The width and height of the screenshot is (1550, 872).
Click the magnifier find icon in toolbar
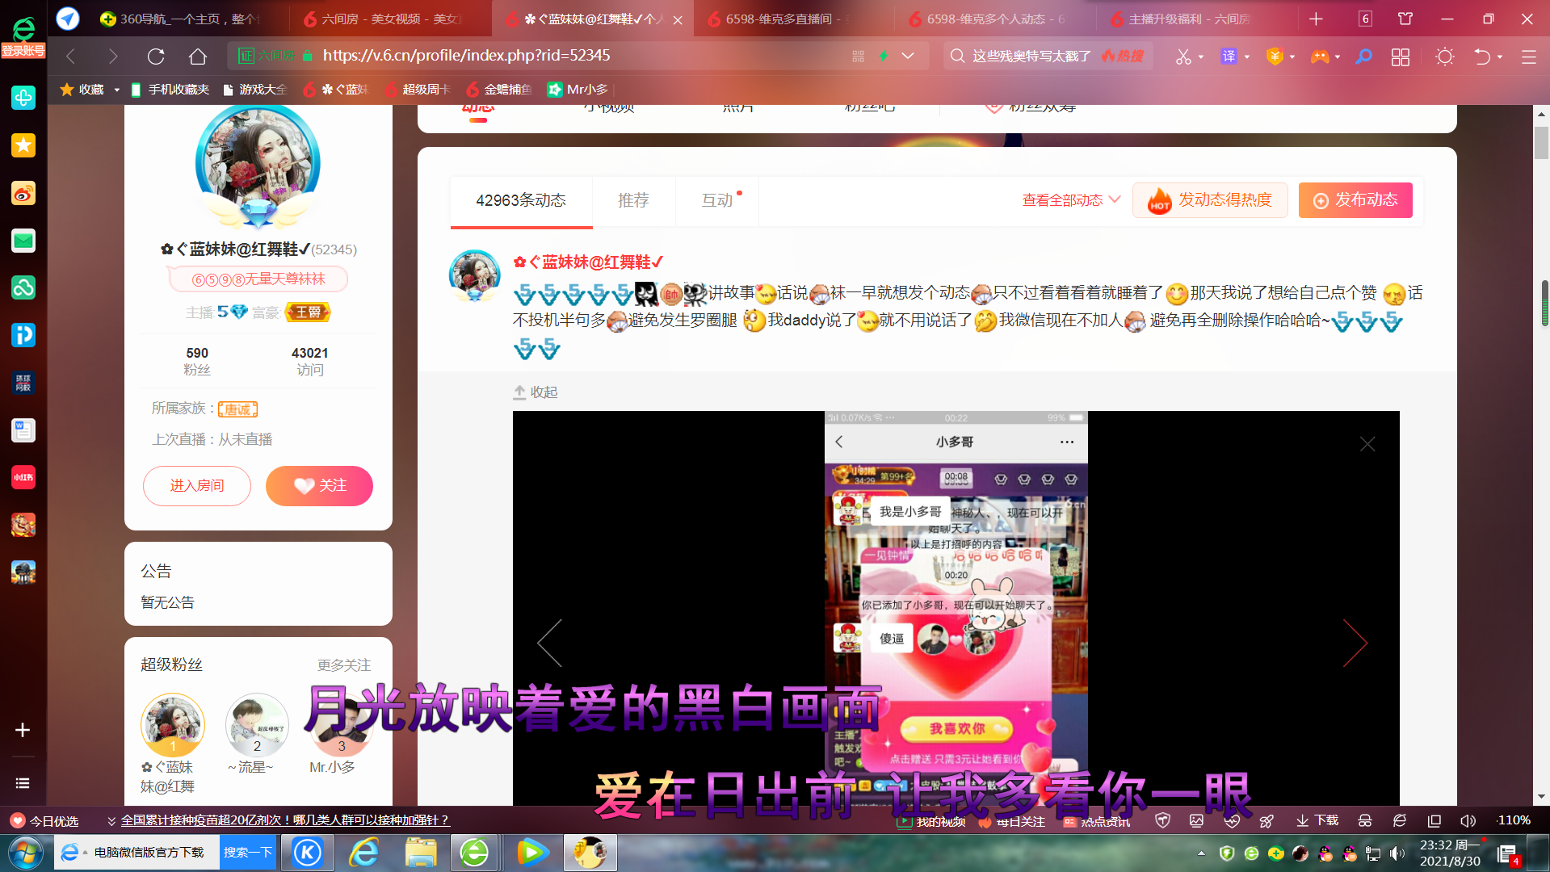coord(1364,57)
